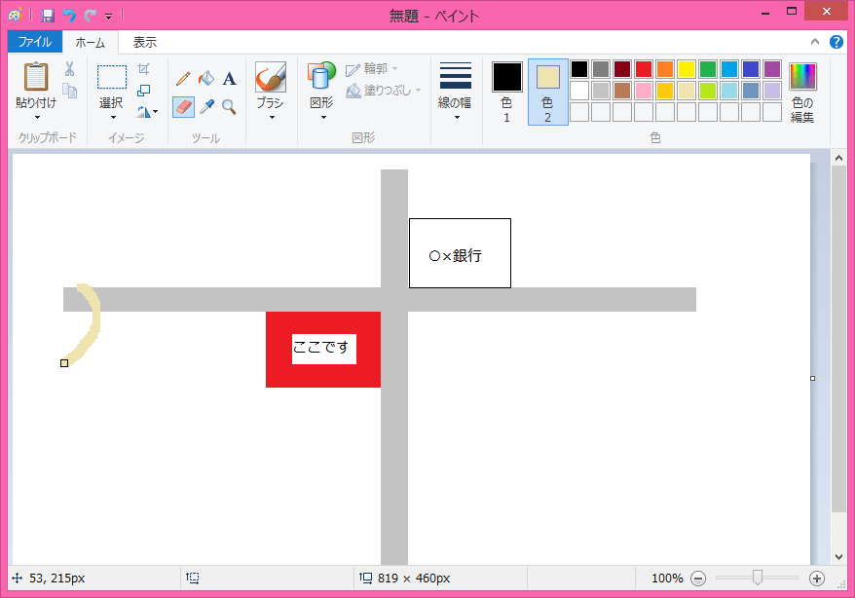Open the ファイル menu tab
This screenshot has width=855, height=598.
(x=35, y=42)
